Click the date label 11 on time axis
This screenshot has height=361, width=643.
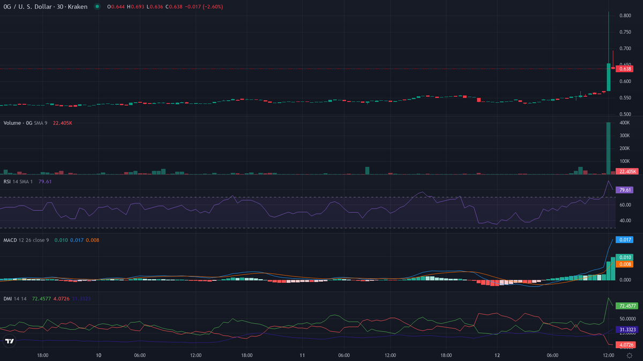303,355
